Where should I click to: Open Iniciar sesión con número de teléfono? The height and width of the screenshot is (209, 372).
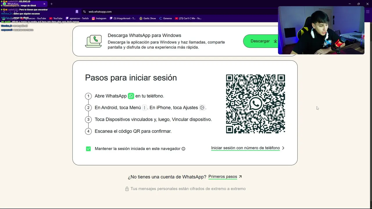tap(245, 148)
